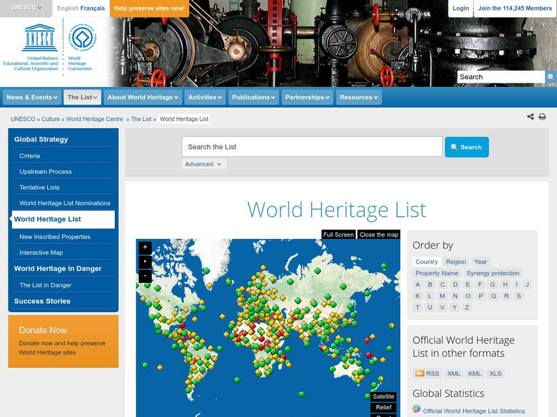Expand the Advanced search options
The image size is (557, 417).
(204, 164)
